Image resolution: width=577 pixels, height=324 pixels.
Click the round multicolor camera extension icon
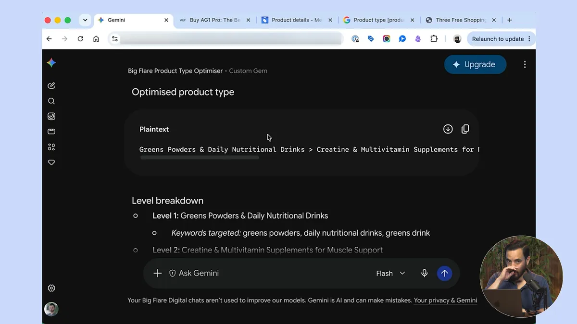387,39
